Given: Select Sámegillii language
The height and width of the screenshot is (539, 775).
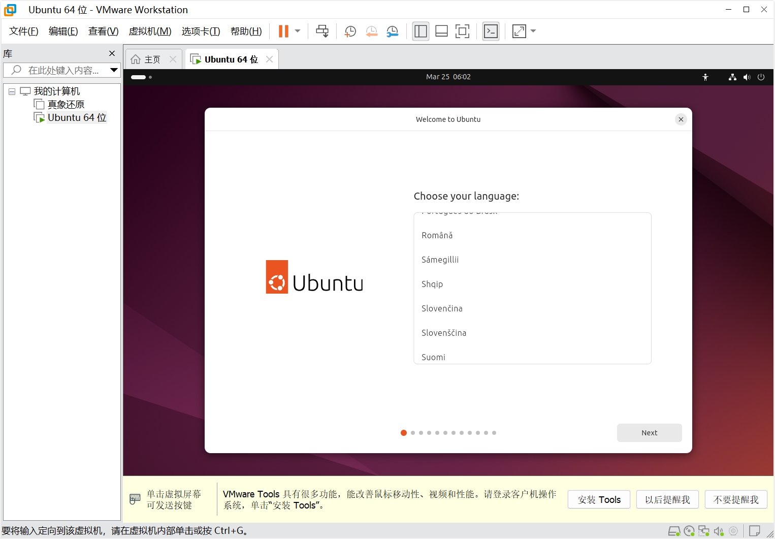Looking at the screenshot, I should pyautogui.click(x=532, y=260).
